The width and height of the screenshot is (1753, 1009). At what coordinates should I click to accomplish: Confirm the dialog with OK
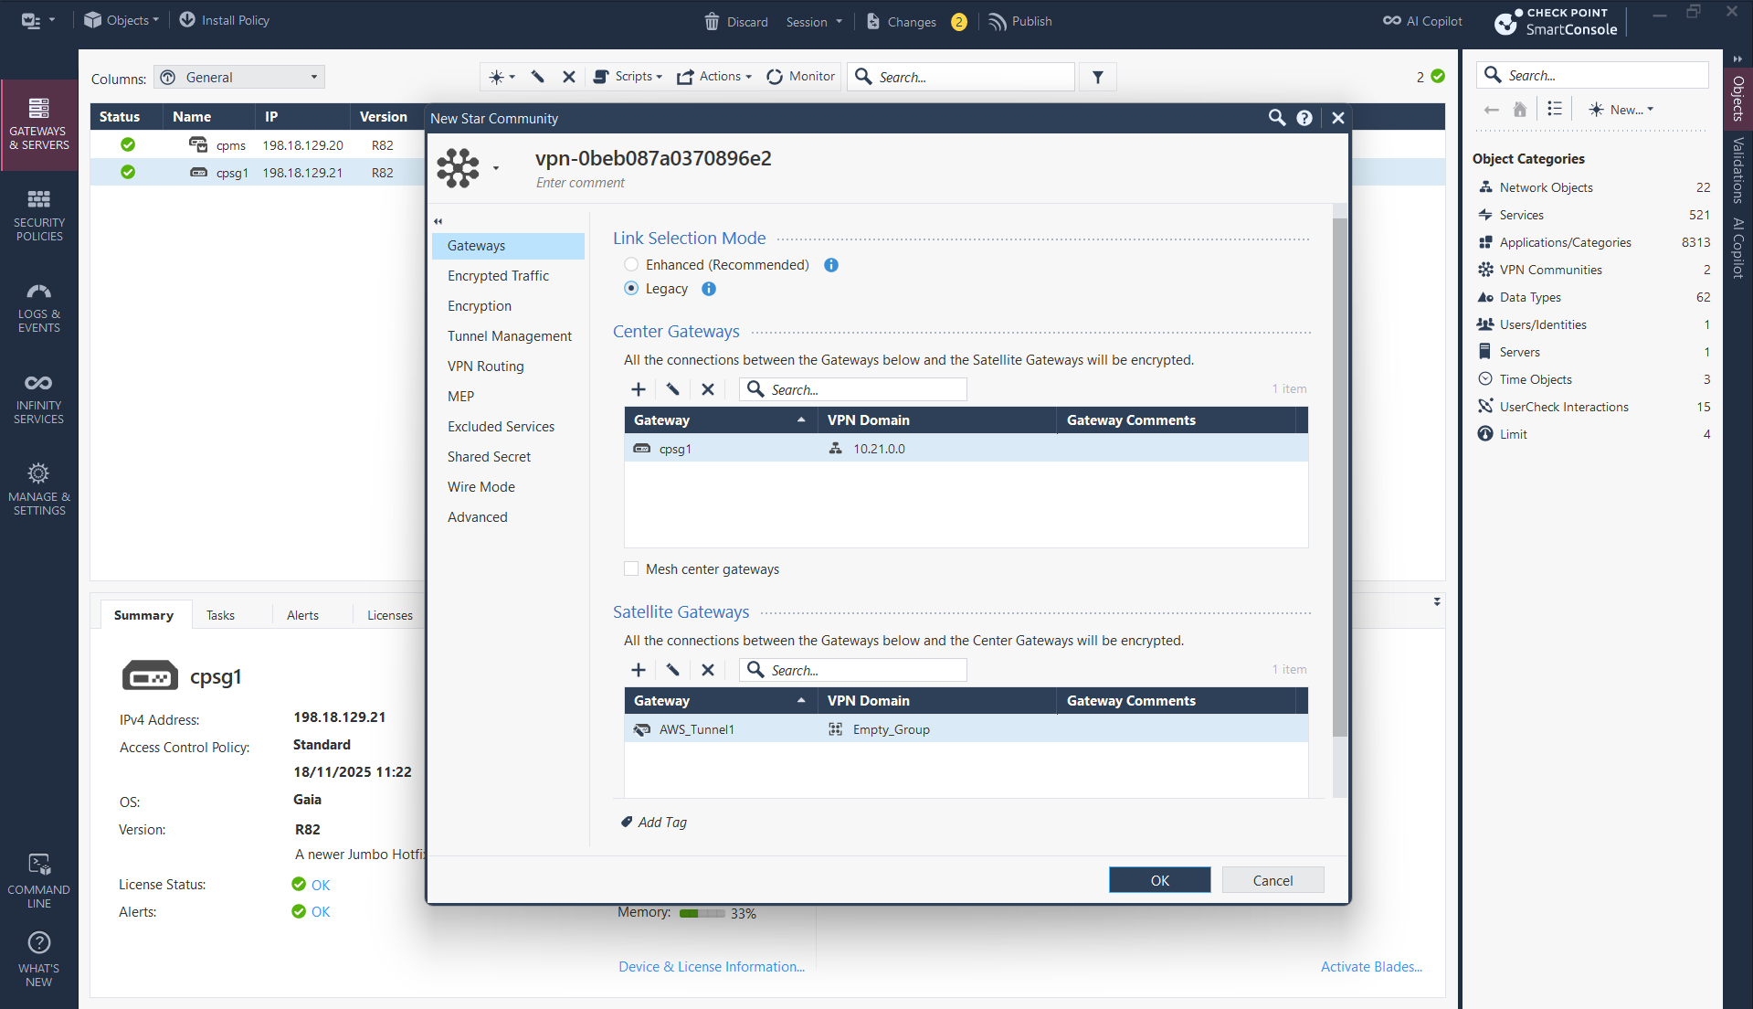[1159, 880]
